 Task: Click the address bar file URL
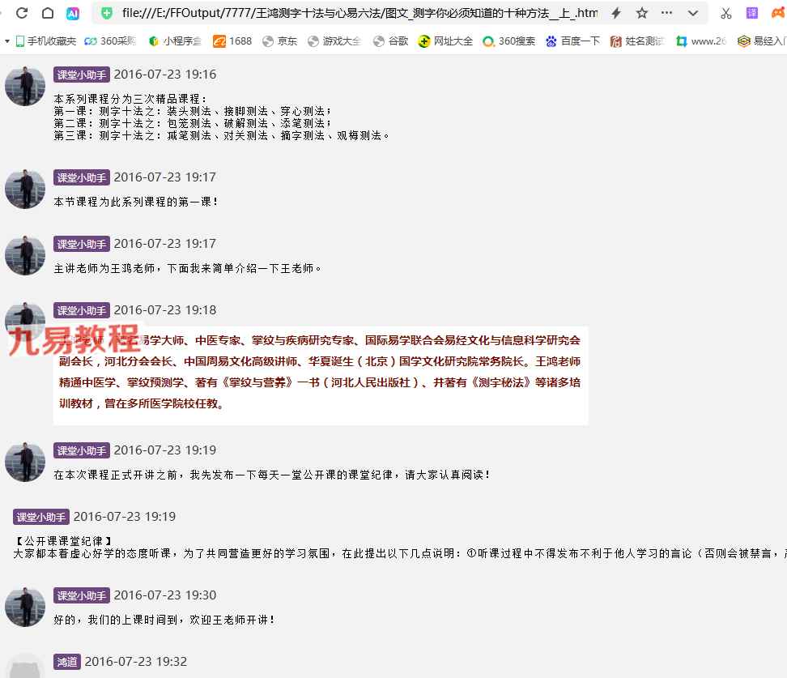(x=356, y=13)
